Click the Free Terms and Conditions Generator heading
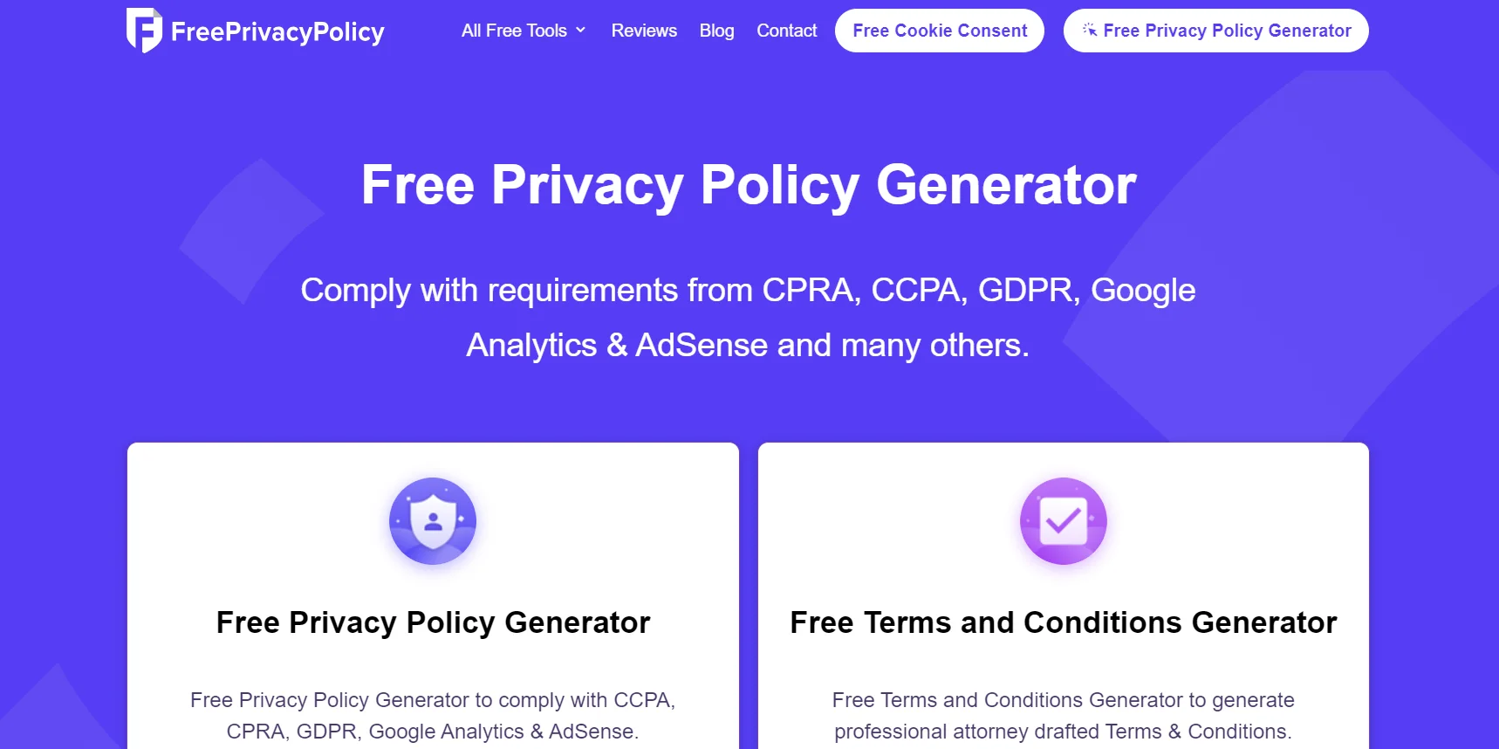 coord(1063,622)
